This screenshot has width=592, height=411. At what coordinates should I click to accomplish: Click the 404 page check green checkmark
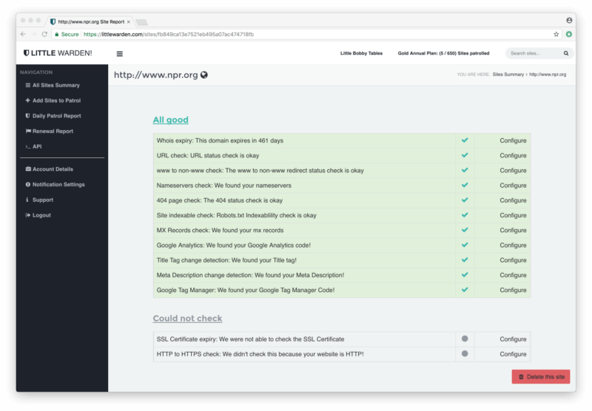tap(465, 200)
